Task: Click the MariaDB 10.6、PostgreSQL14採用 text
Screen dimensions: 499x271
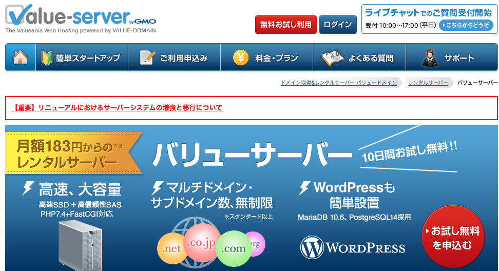Action: [x=354, y=217]
